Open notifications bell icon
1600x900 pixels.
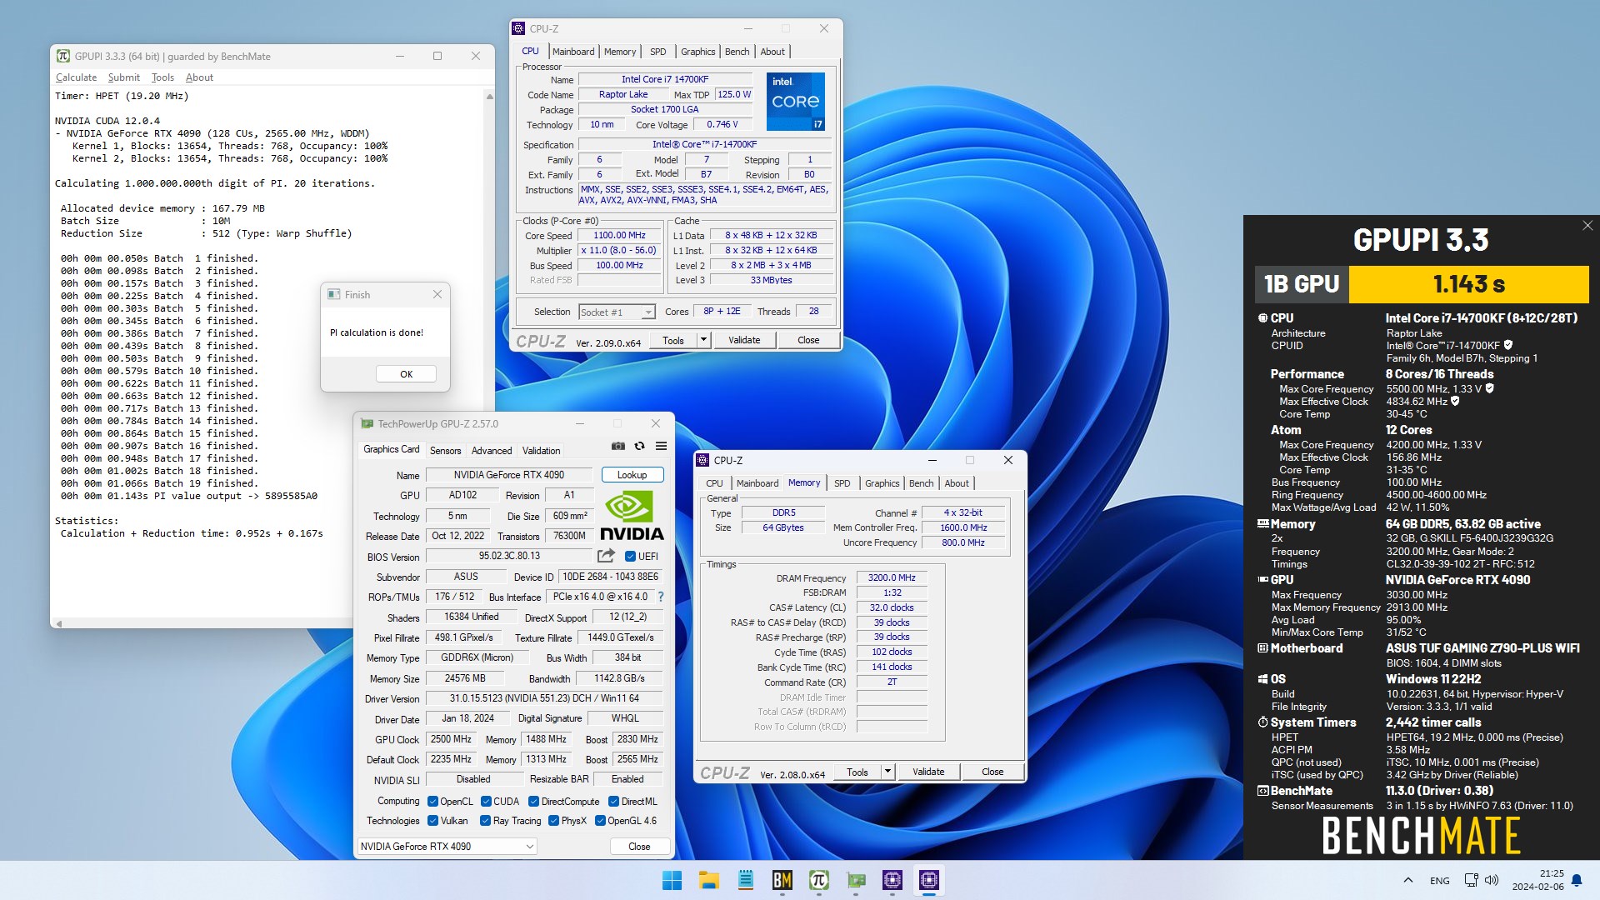(1577, 880)
